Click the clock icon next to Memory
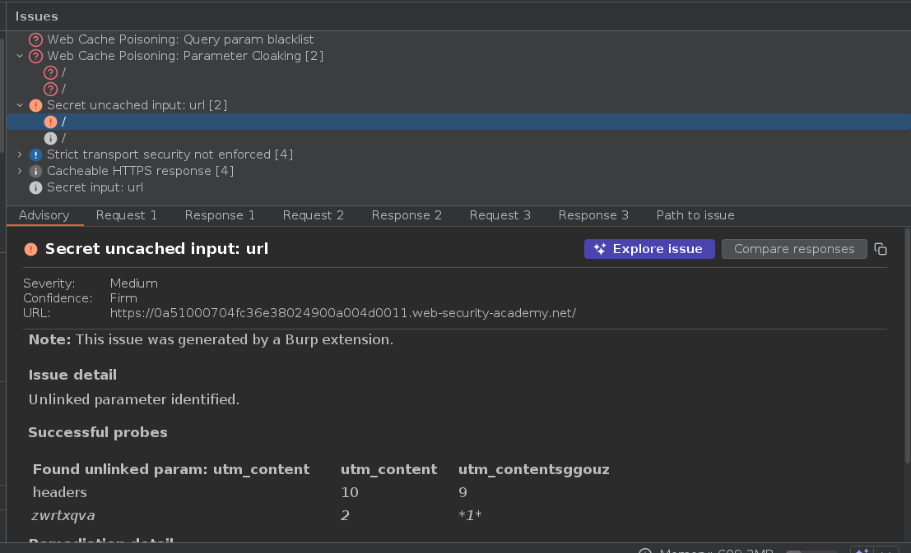This screenshot has height=553, width=911. (x=645, y=552)
